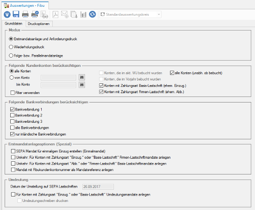Click the blue filter dropdown icon in toolbar

(x=7, y=14)
